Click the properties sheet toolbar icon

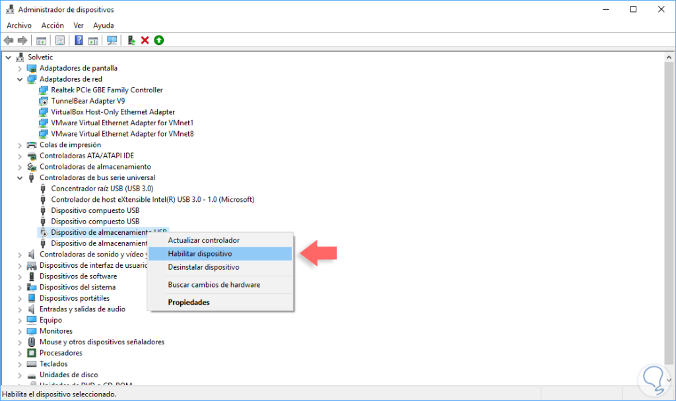tap(60, 40)
